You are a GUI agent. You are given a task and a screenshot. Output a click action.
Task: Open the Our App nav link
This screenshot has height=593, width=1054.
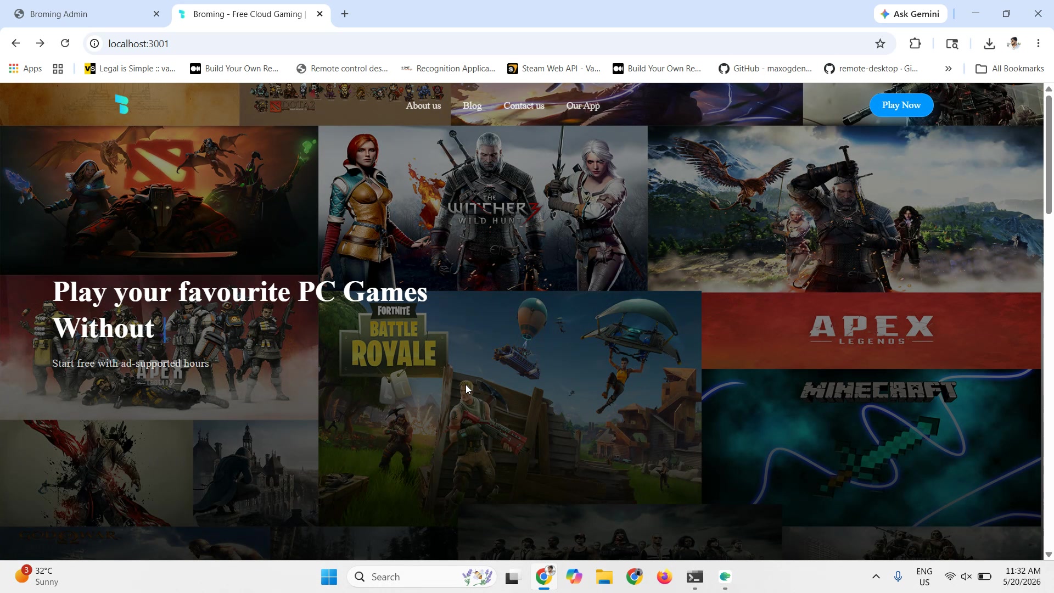(583, 105)
